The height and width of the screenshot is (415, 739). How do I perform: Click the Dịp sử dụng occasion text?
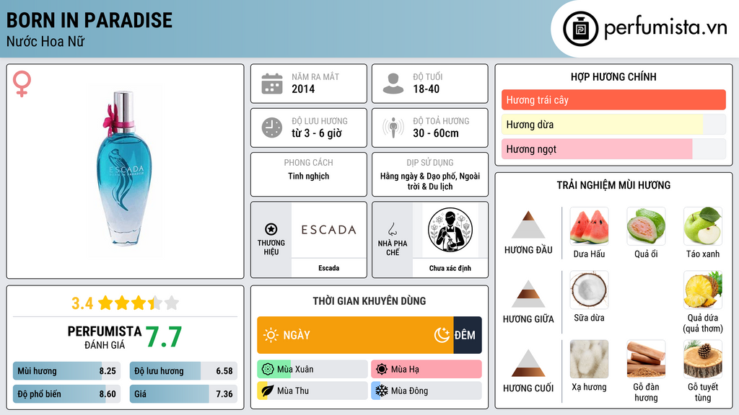430,181
